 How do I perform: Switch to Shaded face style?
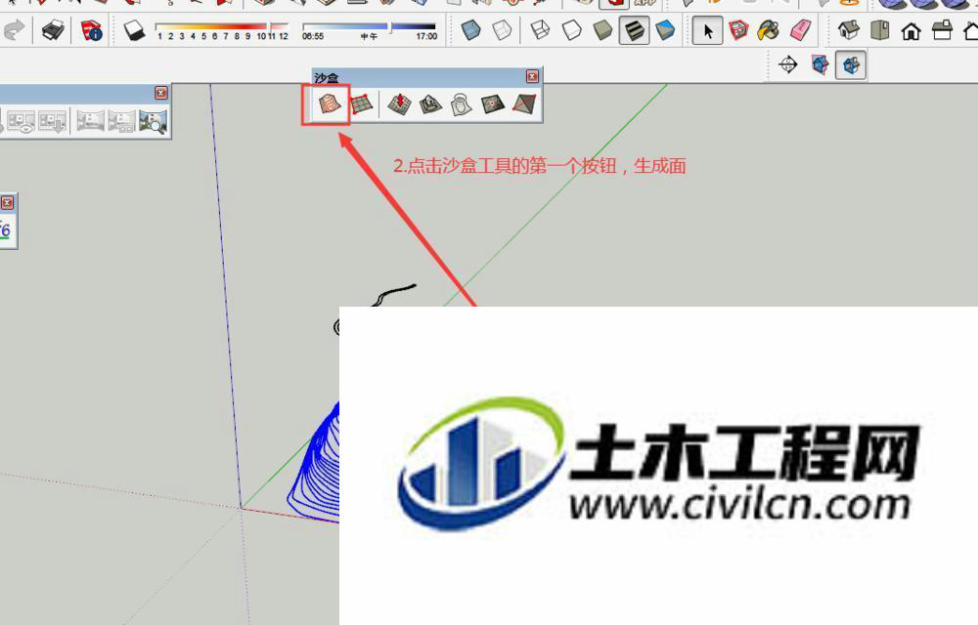[x=602, y=30]
